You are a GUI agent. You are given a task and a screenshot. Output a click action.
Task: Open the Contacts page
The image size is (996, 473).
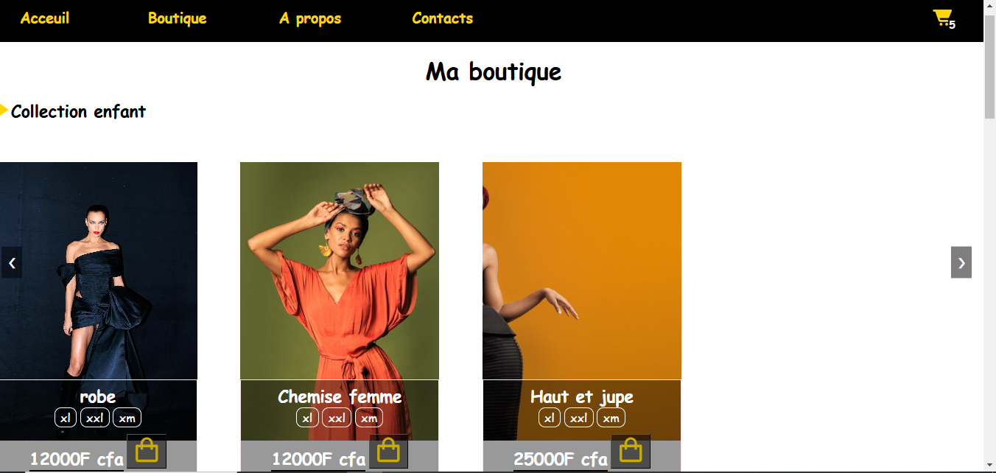443,18
